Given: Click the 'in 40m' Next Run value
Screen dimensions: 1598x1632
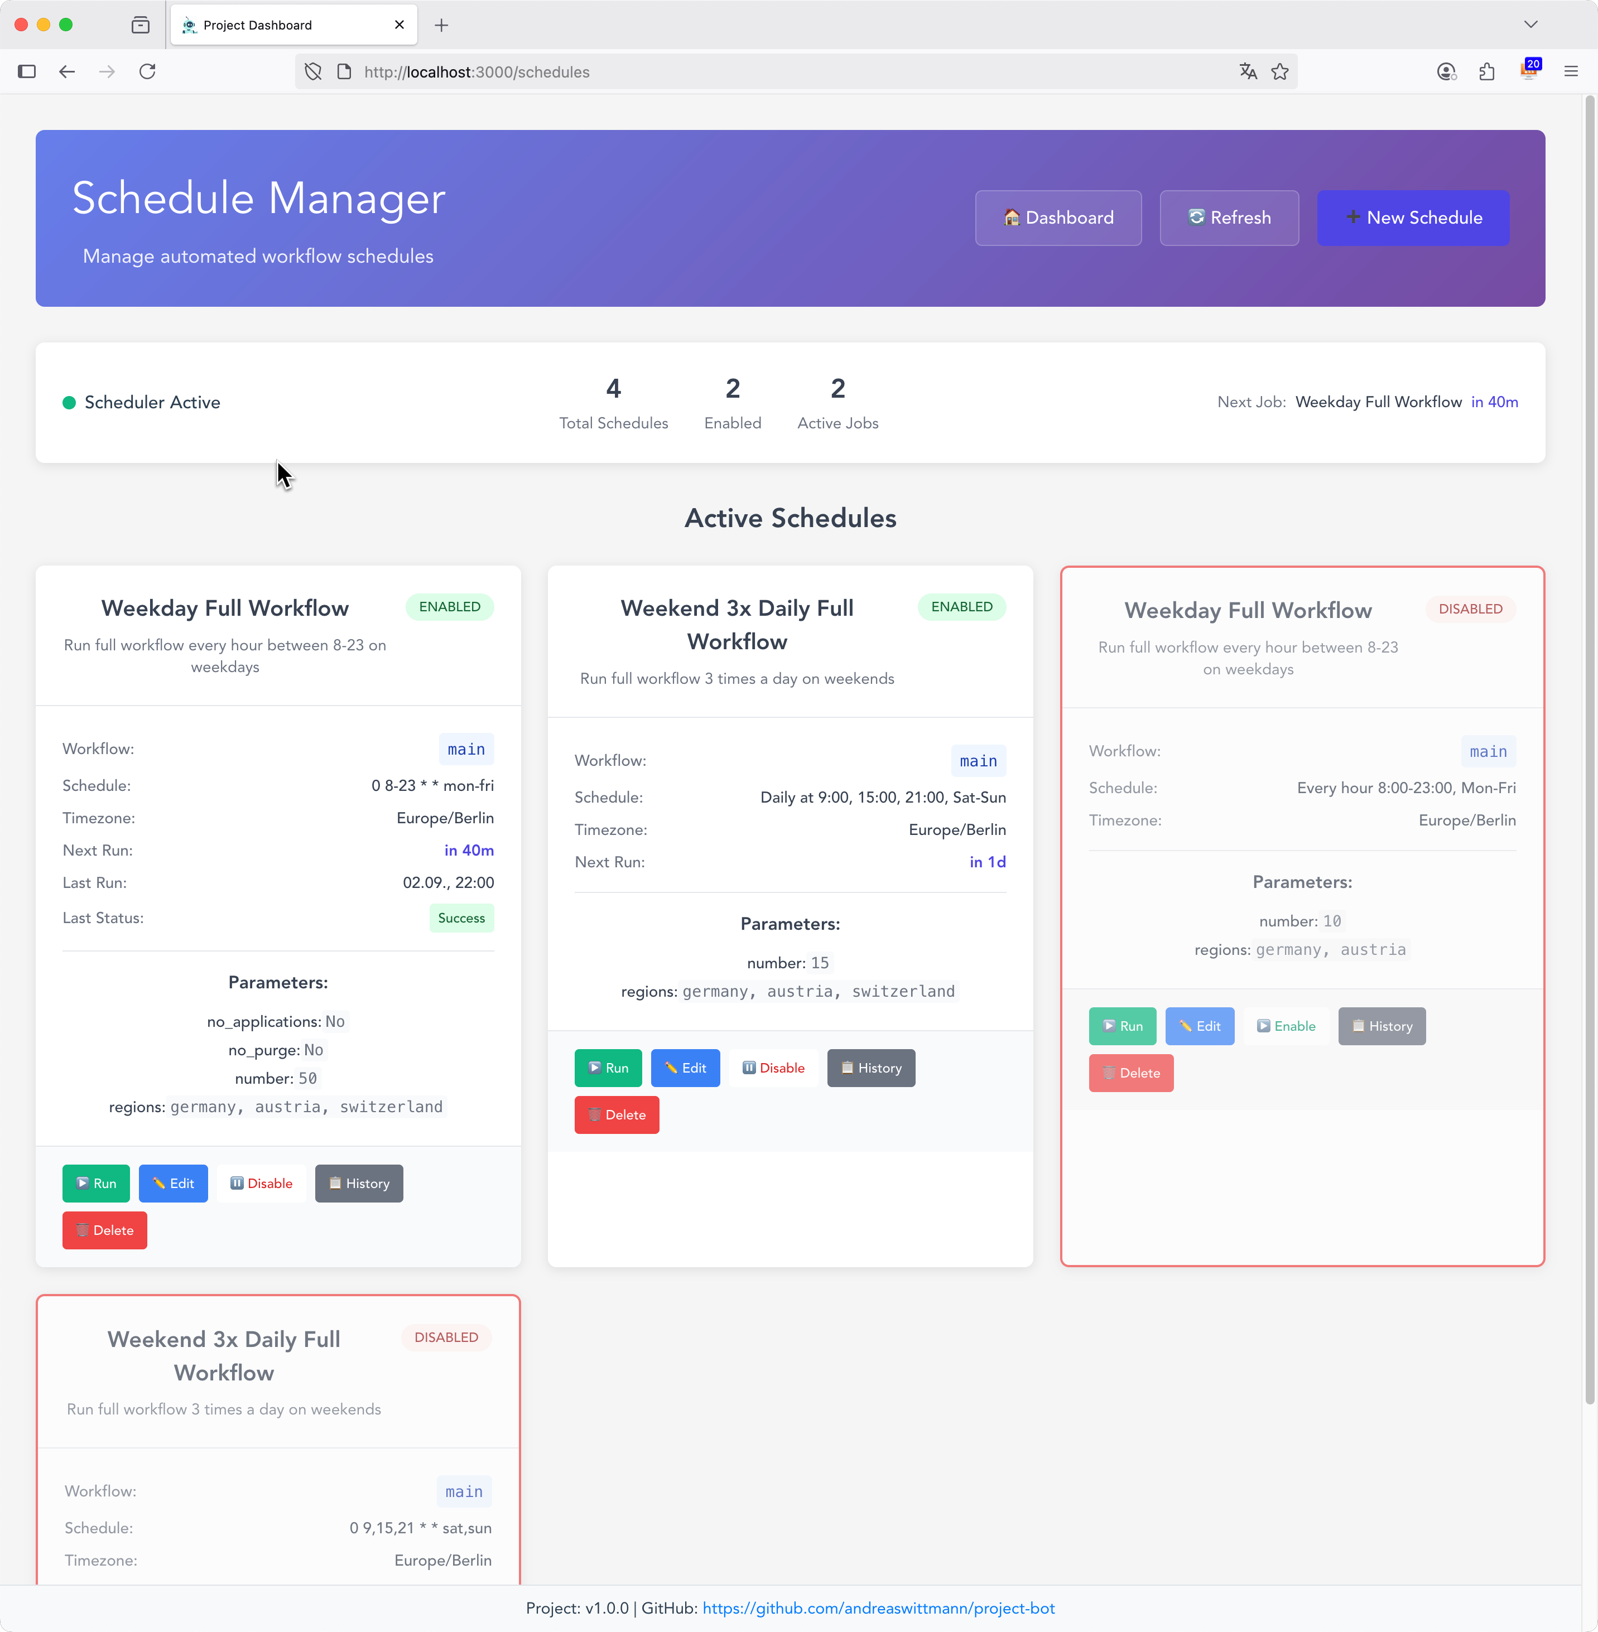Looking at the screenshot, I should (x=469, y=850).
